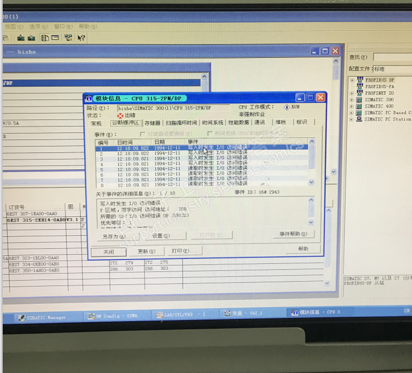The image size is (412, 373).
Task: Click the PROFINET IO catalog icon
Action: (359, 93)
